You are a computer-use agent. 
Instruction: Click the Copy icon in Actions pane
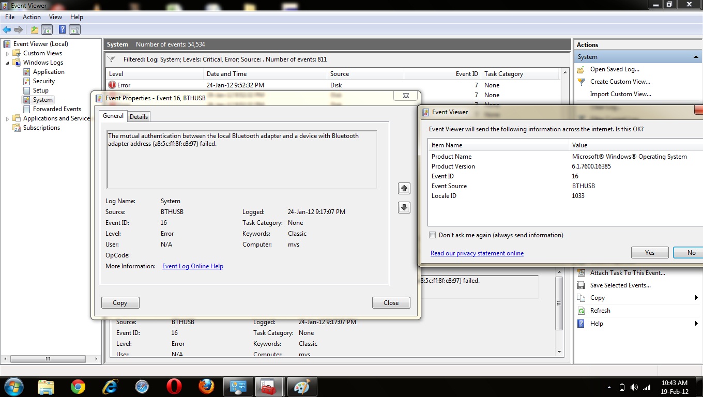click(x=580, y=298)
